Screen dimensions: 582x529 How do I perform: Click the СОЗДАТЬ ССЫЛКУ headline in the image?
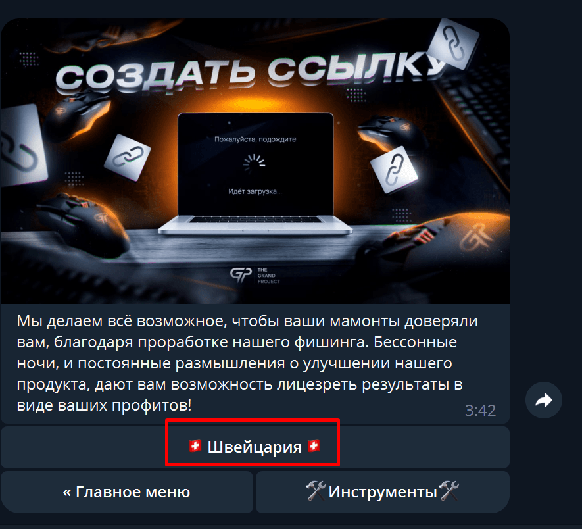point(251,71)
